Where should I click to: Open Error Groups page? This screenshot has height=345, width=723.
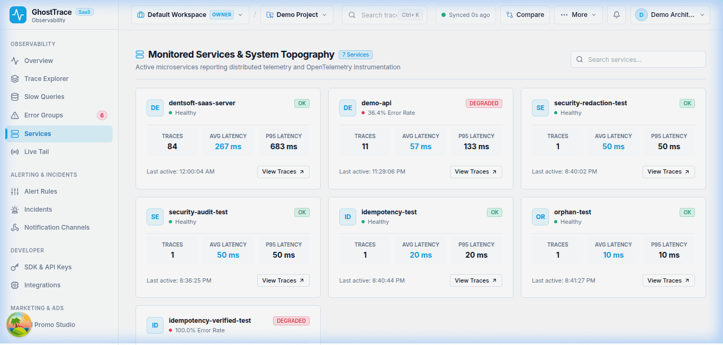point(59,115)
